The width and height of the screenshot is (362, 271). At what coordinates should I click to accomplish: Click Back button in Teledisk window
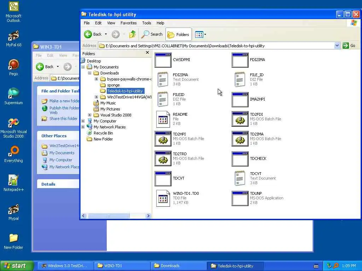[x=93, y=34]
